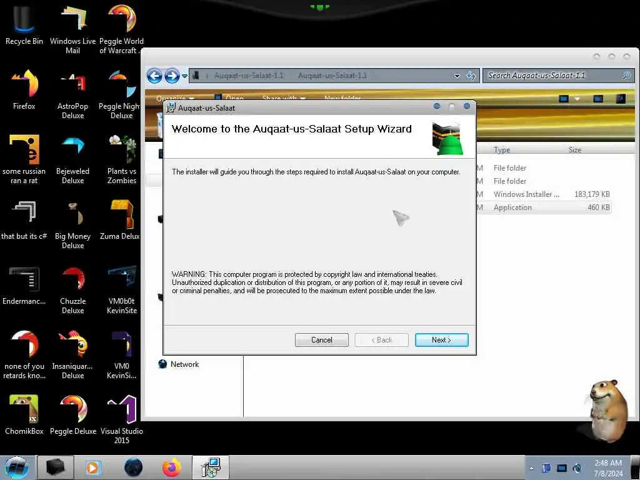
Task: Select Network in Explorer navigation pane
Action: 179,364
